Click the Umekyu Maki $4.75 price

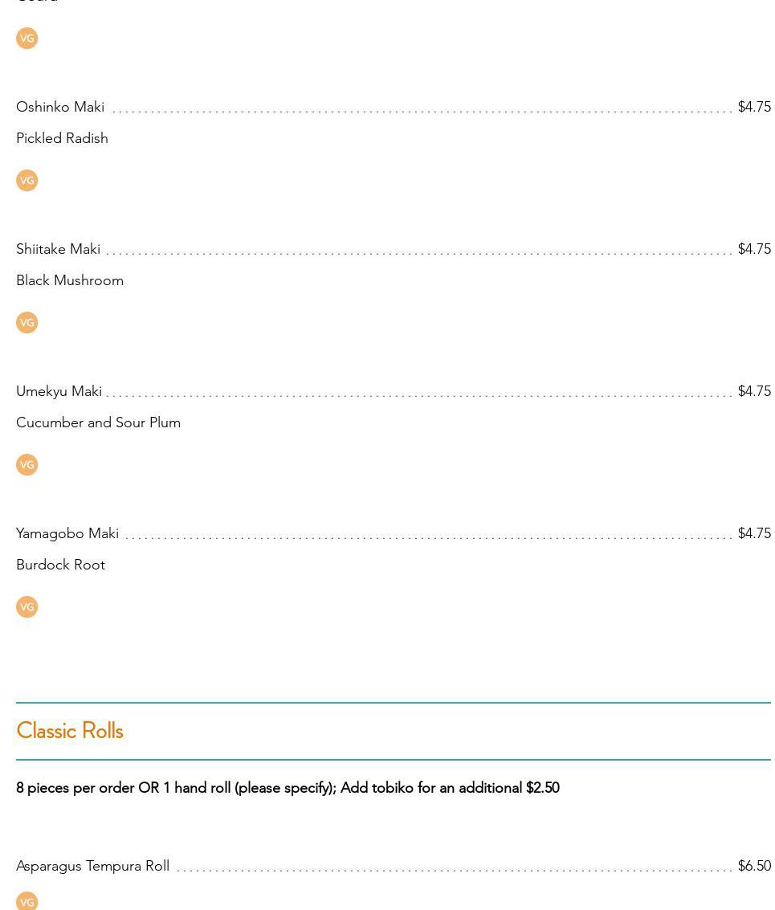[x=754, y=391]
